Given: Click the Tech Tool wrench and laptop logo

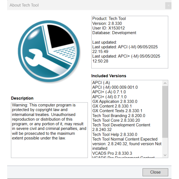Looking at the screenshot, I should [49, 51].
